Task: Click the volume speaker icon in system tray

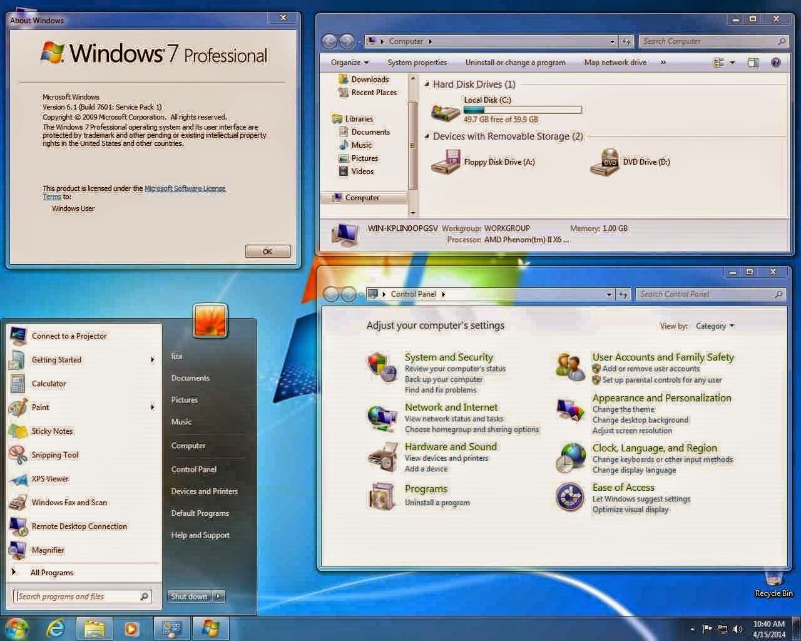Action: click(x=738, y=629)
